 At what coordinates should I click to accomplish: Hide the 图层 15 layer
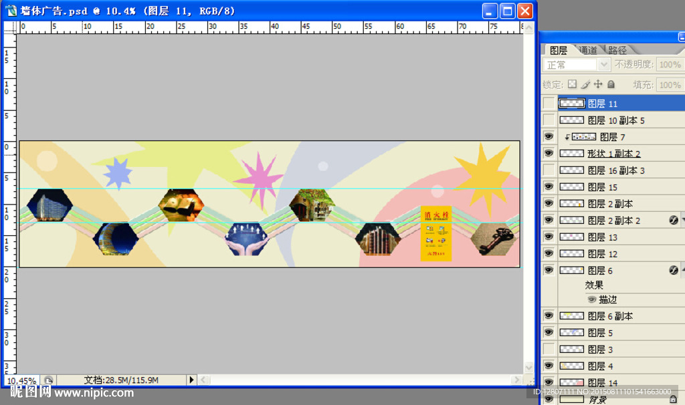pyautogui.click(x=549, y=186)
